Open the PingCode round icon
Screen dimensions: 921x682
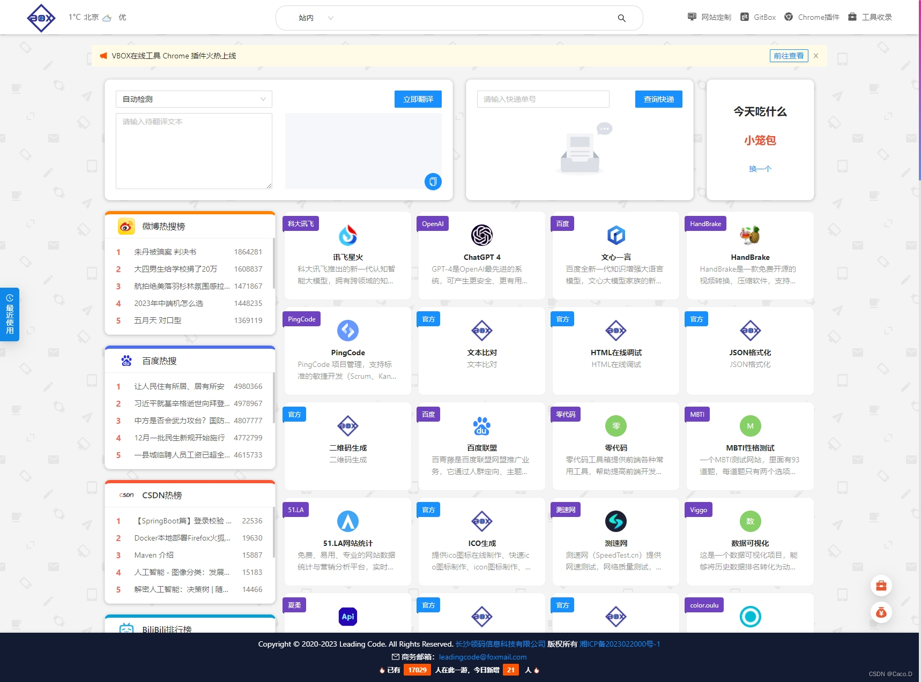348,331
